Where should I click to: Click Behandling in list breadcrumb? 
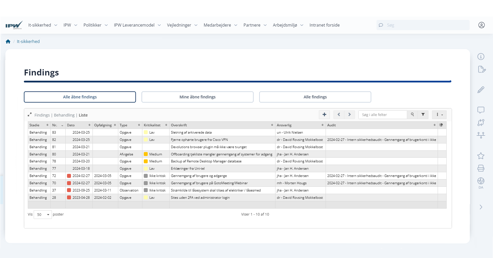pyautogui.click(x=64, y=115)
